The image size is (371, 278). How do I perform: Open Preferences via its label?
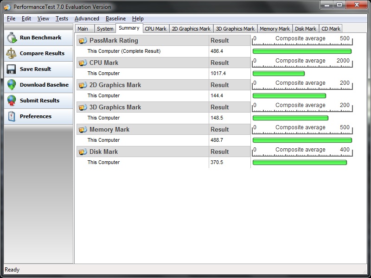(x=36, y=116)
